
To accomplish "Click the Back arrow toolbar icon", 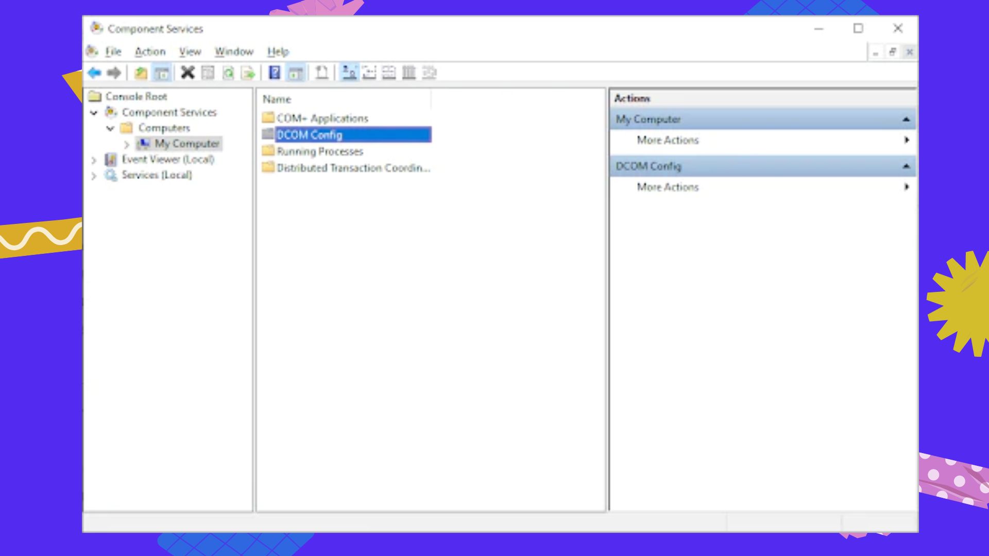I will pyautogui.click(x=94, y=73).
